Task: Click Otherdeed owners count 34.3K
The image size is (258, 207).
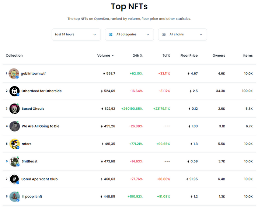Action: pos(220,91)
